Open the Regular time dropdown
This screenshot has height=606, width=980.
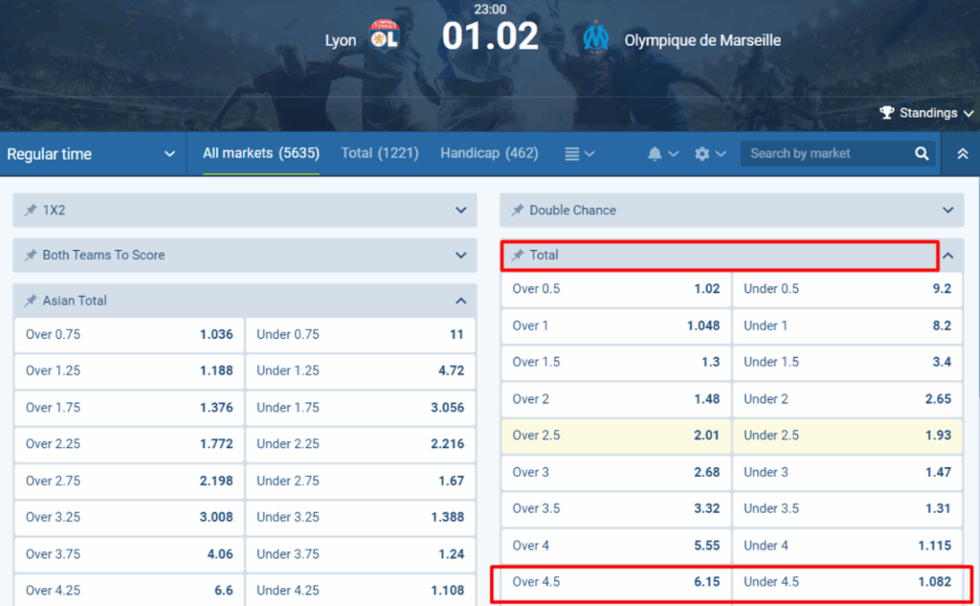pyautogui.click(x=92, y=153)
